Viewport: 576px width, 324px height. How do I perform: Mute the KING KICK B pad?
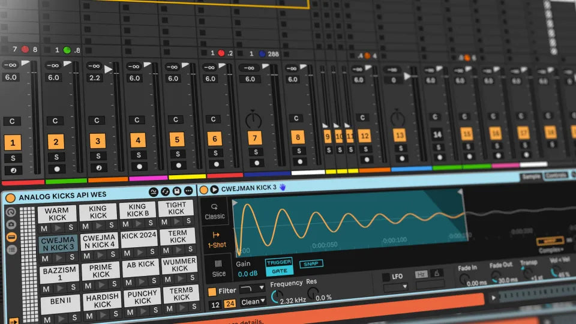click(125, 224)
